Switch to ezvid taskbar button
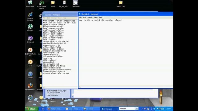This screenshot has height=111, width=198. 73,109
